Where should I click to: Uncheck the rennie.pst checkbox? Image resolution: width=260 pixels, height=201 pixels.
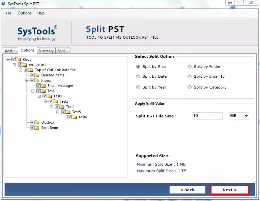(x=20, y=64)
